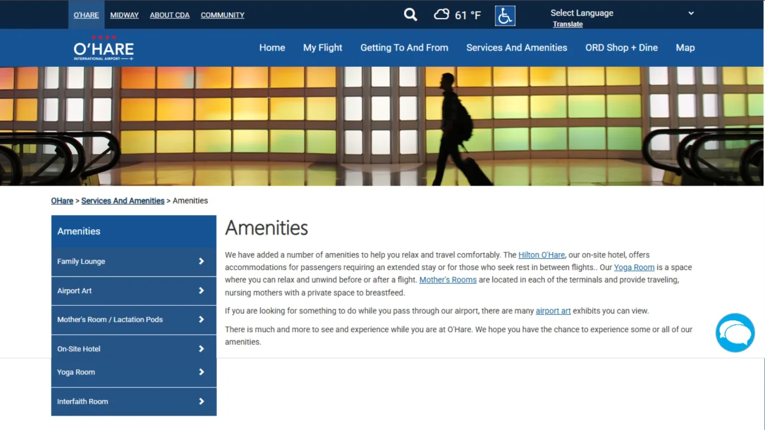Click the Translate link
The height and width of the screenshot is (430, 765).
[x=568, y=24]
